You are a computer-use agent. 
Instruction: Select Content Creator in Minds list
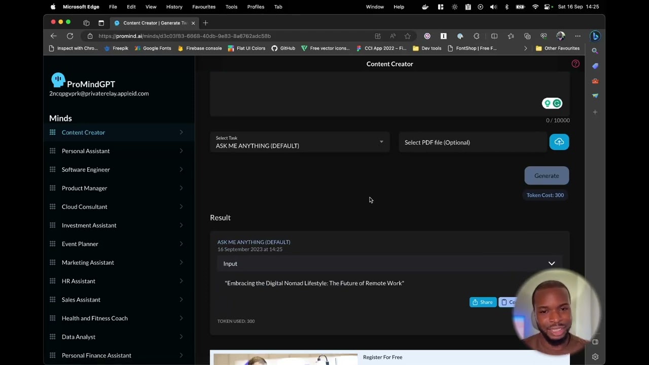coord(119,132)
